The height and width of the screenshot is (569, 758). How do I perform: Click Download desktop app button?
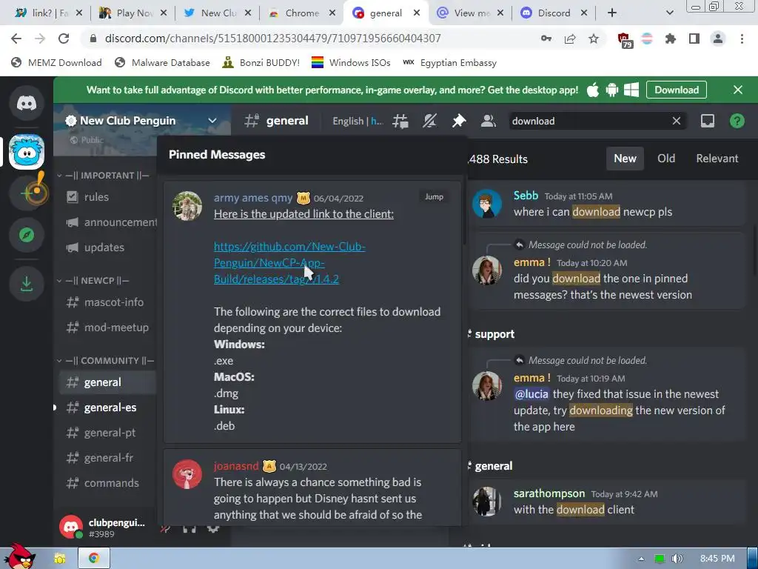(x=677, y=90)
